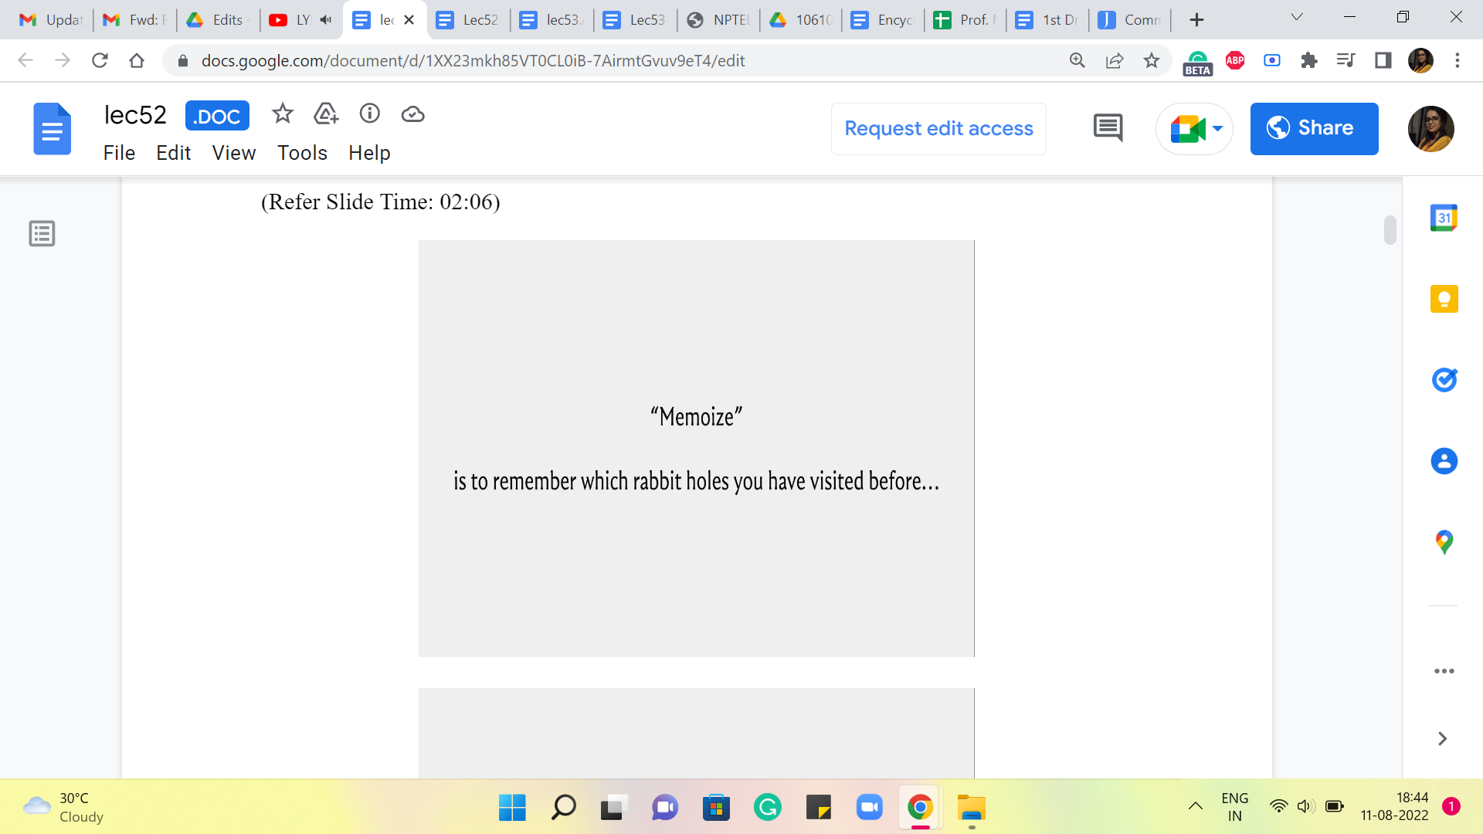This screenshot has height=834, width=1483.
Task: Open Windows taskbar search
Action: point(563,808)
